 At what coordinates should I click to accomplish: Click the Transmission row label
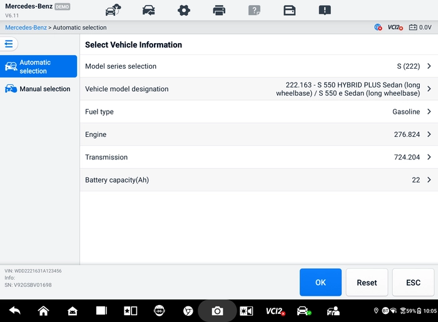click(106, 157)
